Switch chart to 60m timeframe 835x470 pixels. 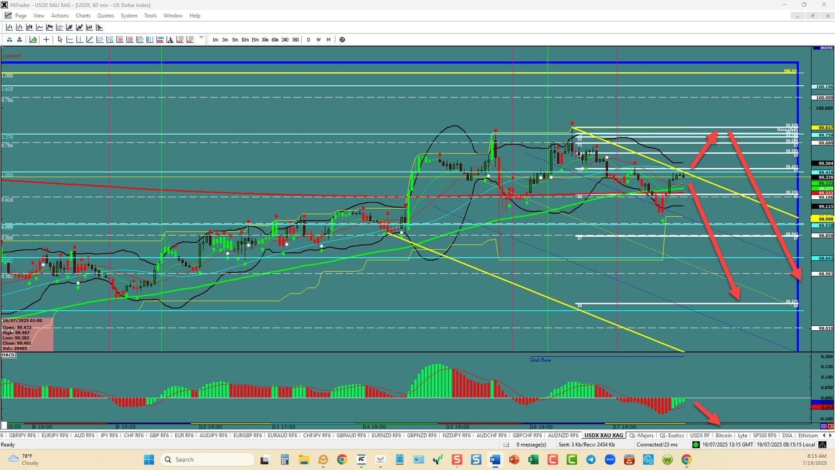point(274,40)
